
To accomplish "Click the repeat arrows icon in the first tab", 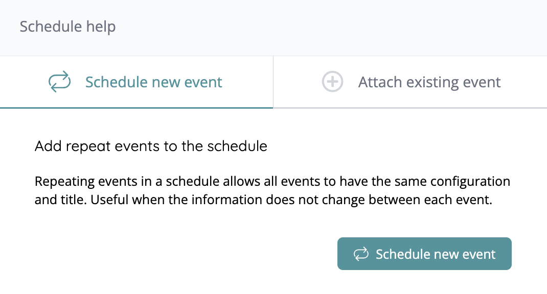I will [59, 82].
